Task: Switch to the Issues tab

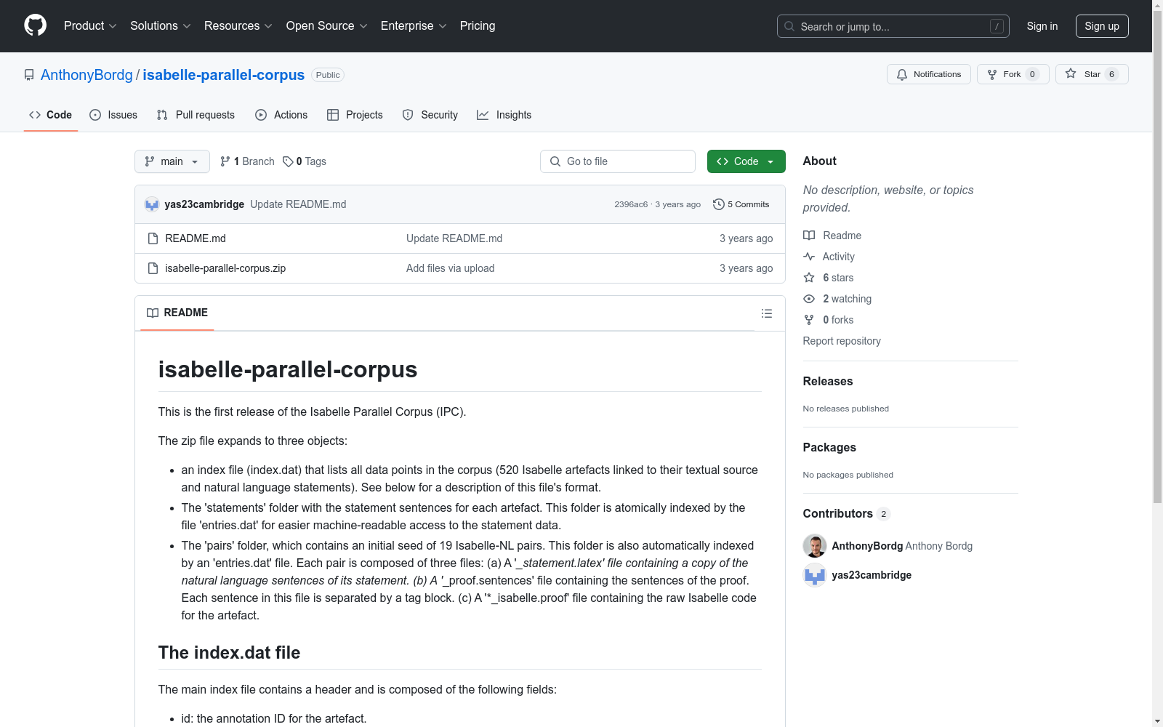Action: point(113,115)
